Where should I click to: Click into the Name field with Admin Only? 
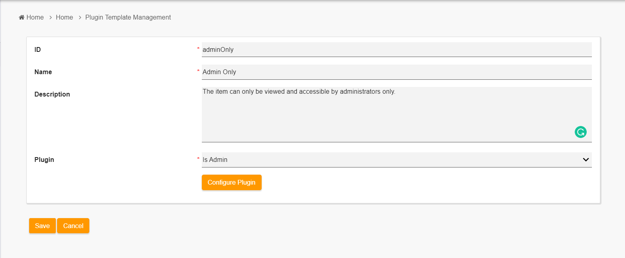396,72
